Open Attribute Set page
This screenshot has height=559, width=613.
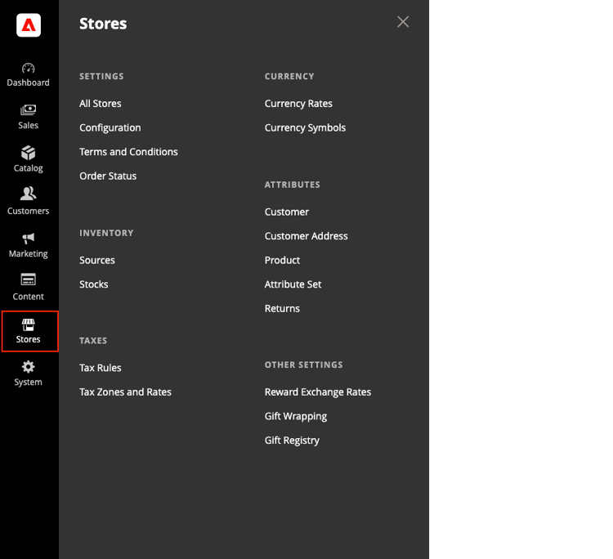click(293, 284)
